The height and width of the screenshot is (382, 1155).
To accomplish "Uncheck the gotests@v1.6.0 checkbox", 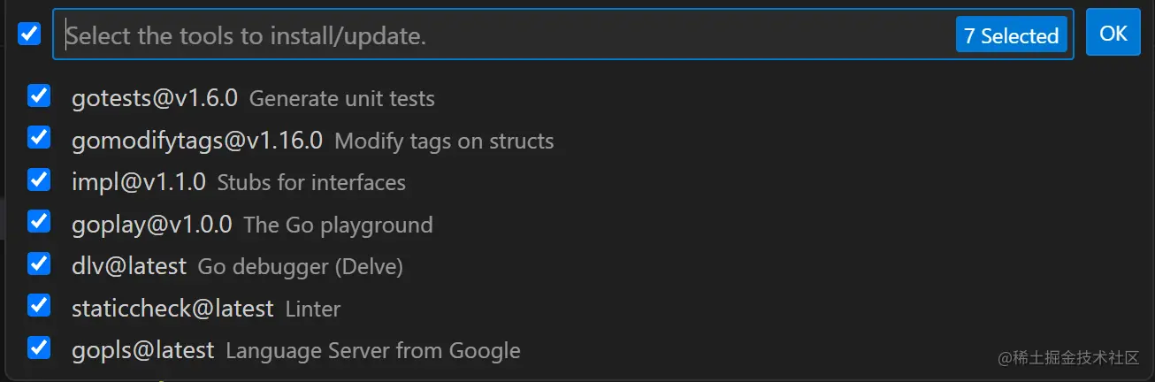I will (x=39, y=95).
